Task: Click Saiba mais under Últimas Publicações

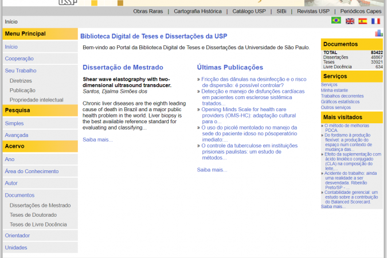Action: click(212, 170)
